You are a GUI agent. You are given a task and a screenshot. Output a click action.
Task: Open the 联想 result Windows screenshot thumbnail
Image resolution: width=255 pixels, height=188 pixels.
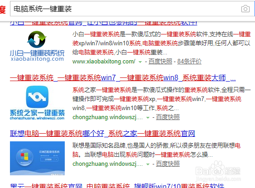coord(37,158)
